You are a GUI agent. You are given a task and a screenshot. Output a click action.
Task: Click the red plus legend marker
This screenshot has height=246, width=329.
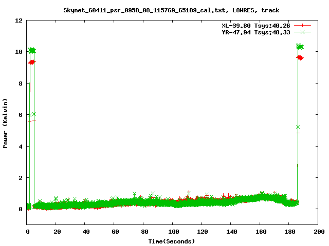(x=302, y=26)
